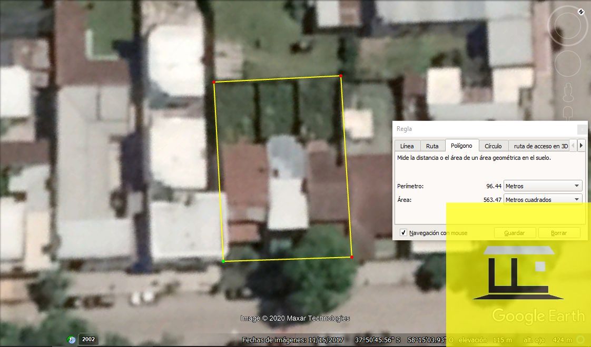This screenshot has height=347, width=591.
Task: Switch to the Línea tab
Action: (x=407, y=146)
